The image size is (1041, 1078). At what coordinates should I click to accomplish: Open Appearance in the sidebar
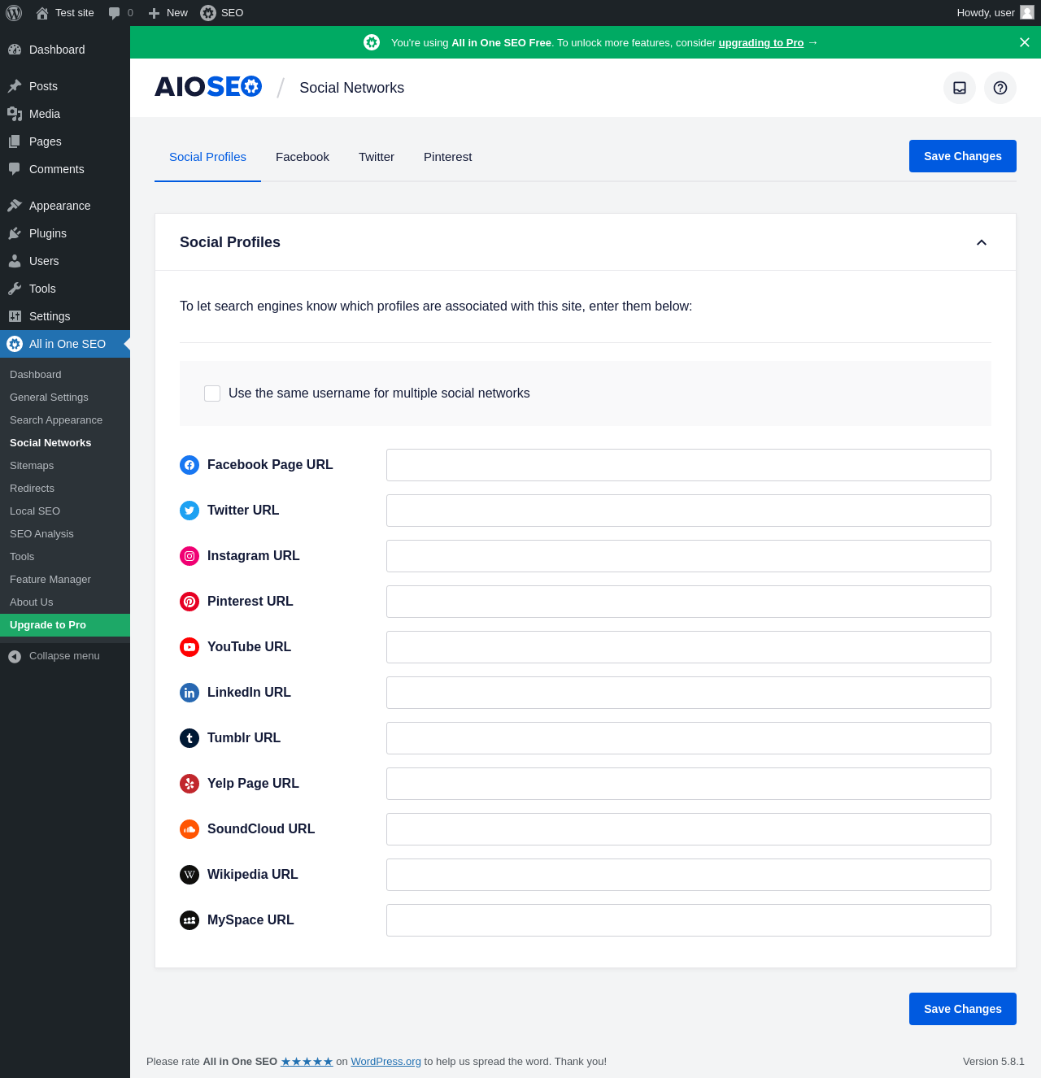coord(65,206)
